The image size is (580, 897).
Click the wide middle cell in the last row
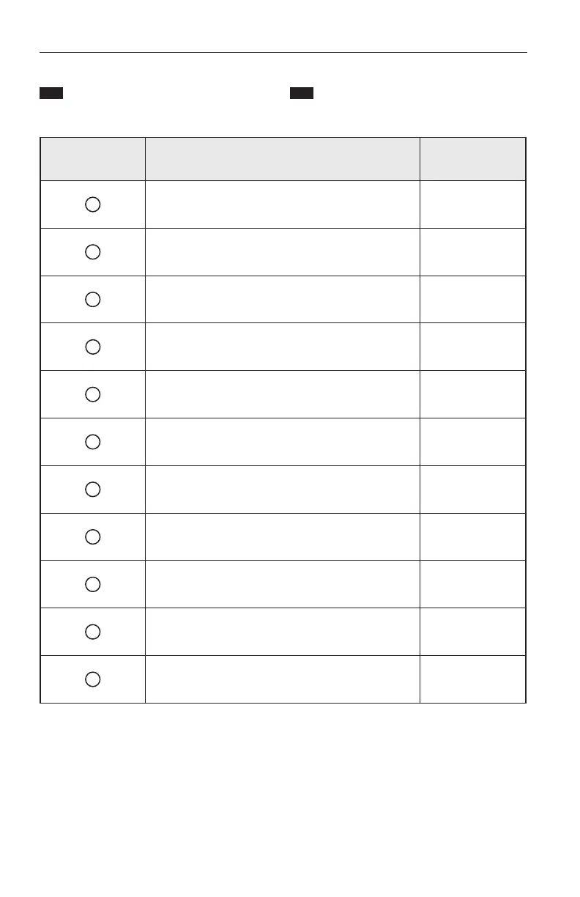click(282, 679)
